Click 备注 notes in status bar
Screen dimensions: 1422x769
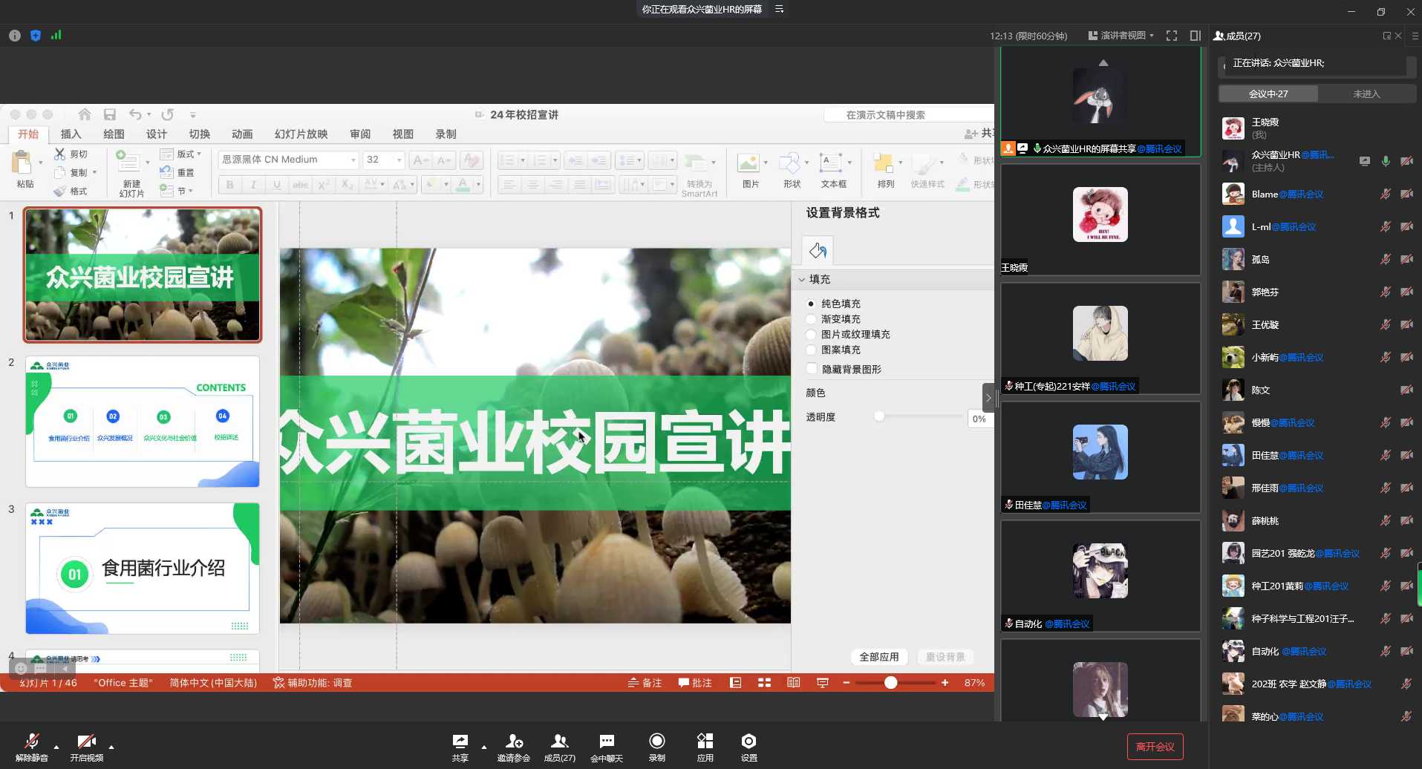pos(645,683)
